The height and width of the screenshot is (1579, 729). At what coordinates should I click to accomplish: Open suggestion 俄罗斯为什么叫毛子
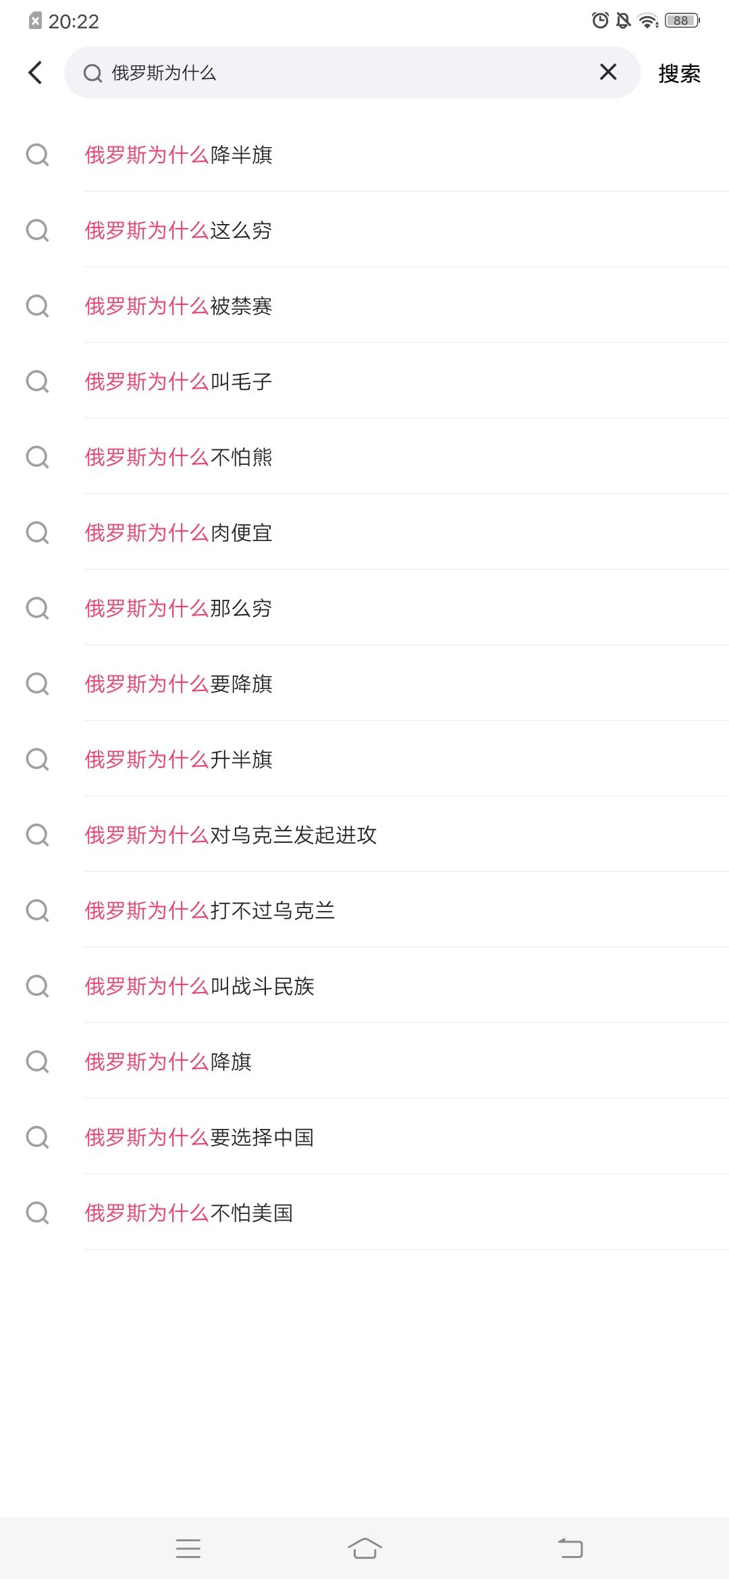tap(179, 382)
